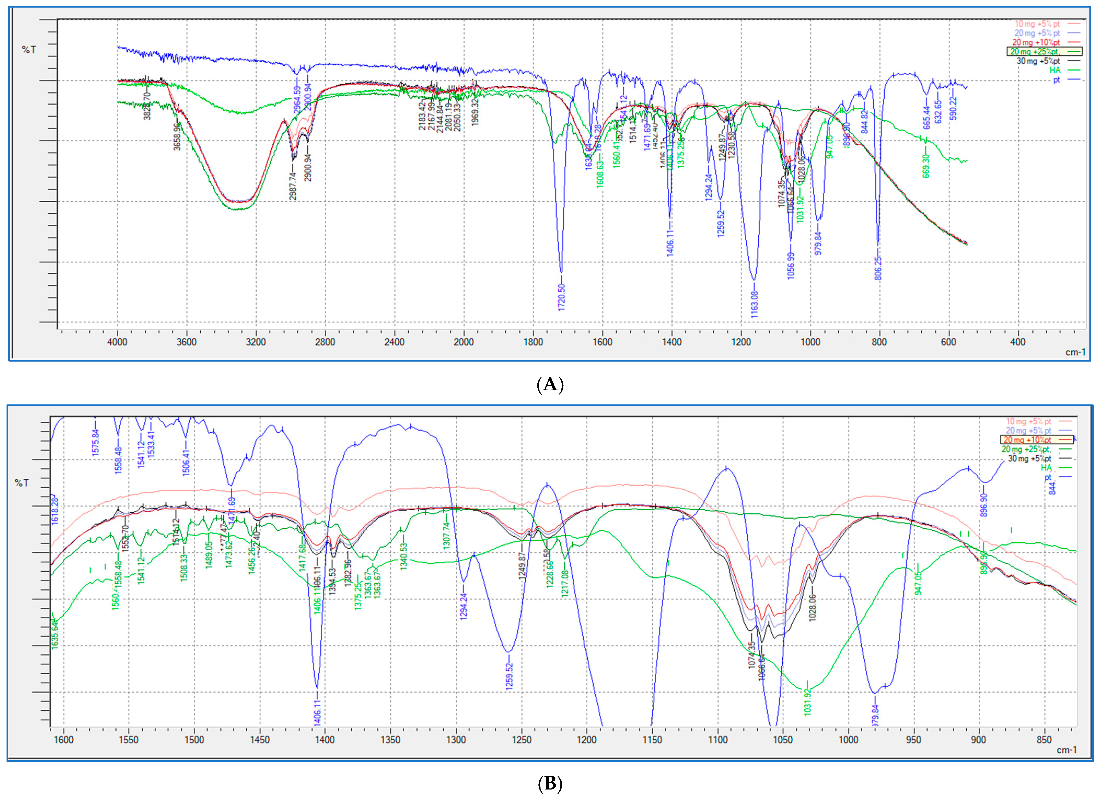Click the 4000 x-axis tick label, panel A
The width and height of the screenshot is (1103, 801).
coord(117,342)
